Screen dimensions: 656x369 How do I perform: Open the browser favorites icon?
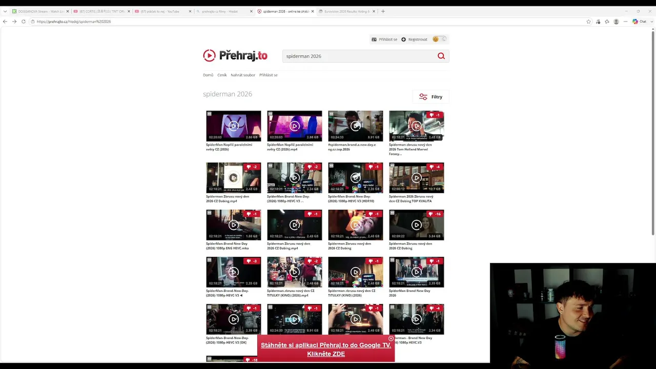(x=607, y=22)
